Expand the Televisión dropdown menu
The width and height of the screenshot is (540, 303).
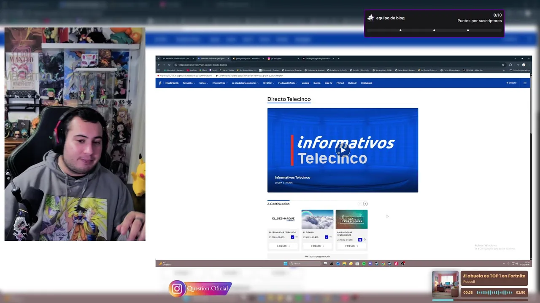coord(189,83)
